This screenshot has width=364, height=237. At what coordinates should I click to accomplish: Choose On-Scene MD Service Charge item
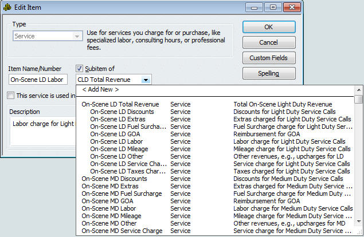click(x=122, y=231)
